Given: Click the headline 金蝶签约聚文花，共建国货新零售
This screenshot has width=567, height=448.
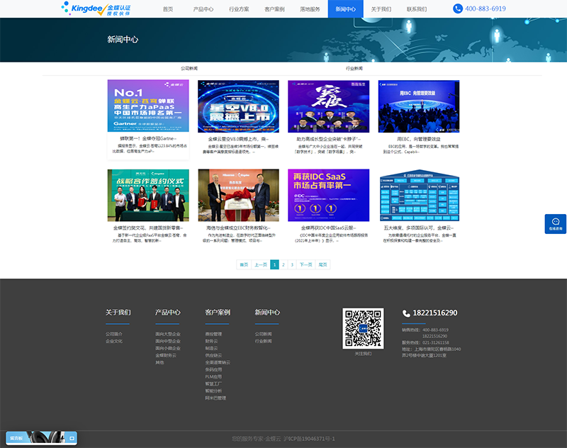Looking at the screenshot, I should click(x=148, y=228).
